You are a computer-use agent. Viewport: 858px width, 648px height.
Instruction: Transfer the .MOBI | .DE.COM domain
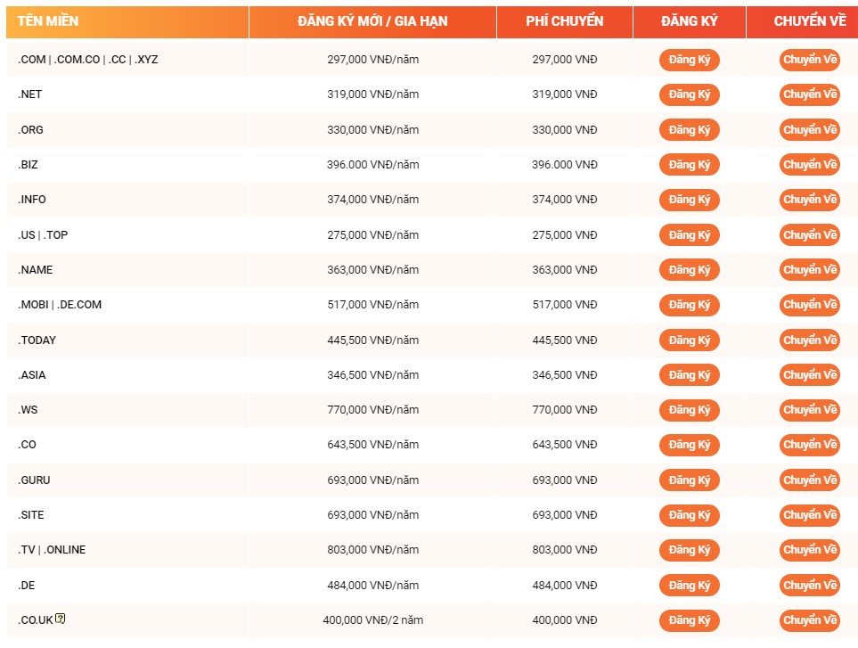809,305
